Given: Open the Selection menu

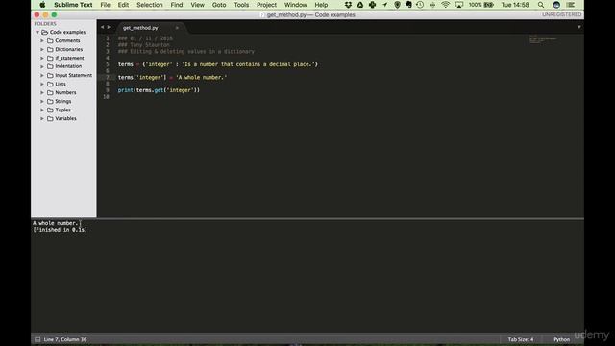Looking at the screenshot, I should tap(150, 5).
